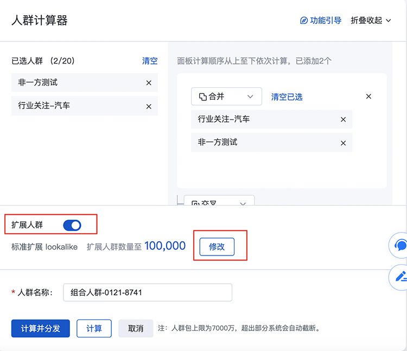Screen dimensions: 407x351
Task: Click 清空已选 in the merge panel
Action: [x=287, y=97]
